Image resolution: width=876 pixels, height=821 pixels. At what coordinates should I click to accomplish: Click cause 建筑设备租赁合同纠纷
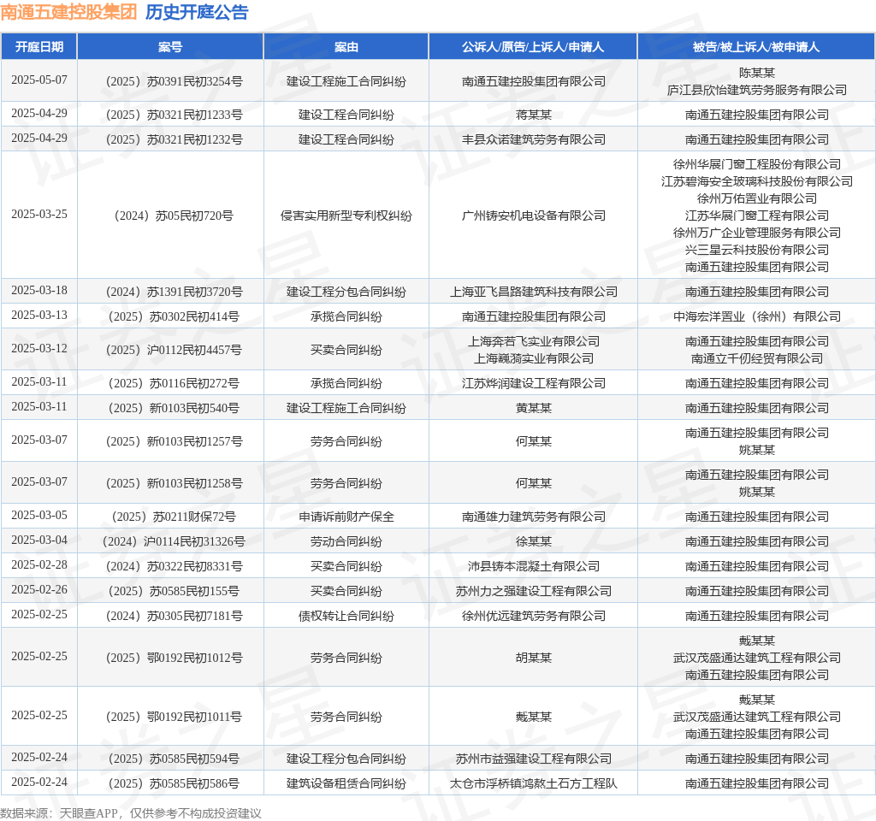coord(346,783)
